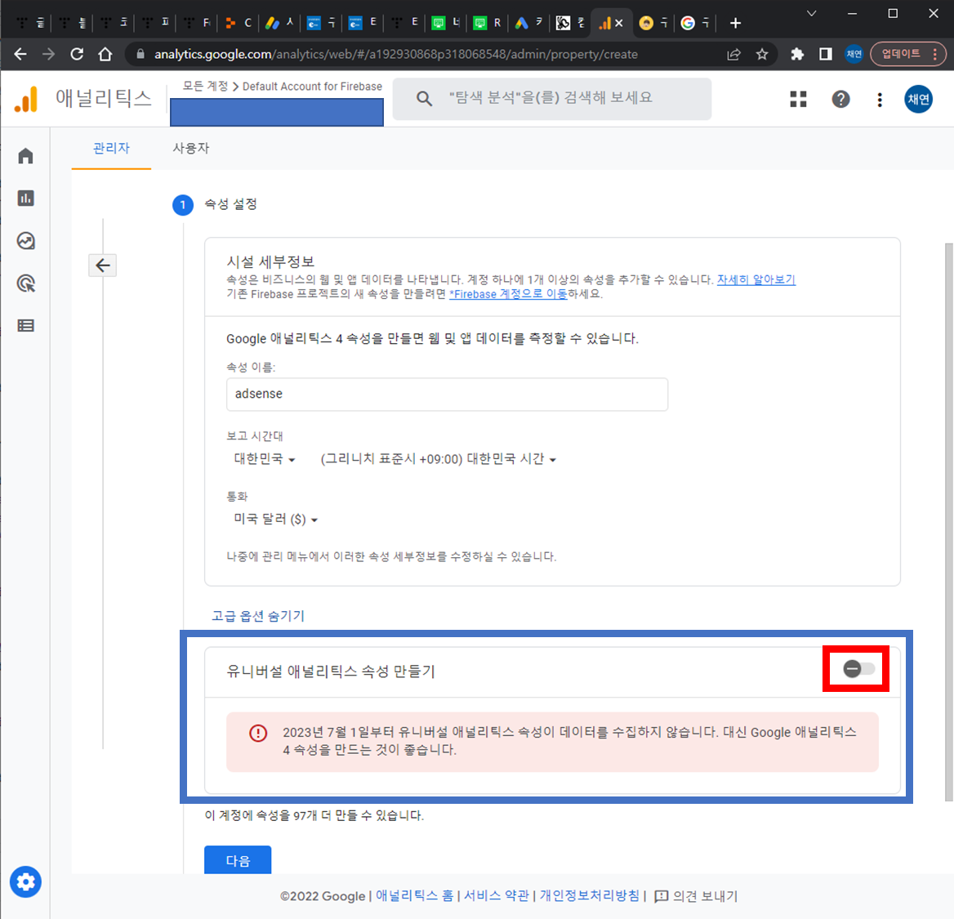The image size is (954, 919).
Task: Open Chrome tab search chevron
Action: pyautogui.click(x=811, y=13)
